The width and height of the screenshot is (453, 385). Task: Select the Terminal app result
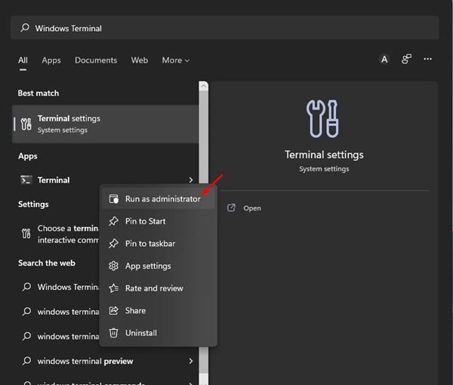coord(106,180)
